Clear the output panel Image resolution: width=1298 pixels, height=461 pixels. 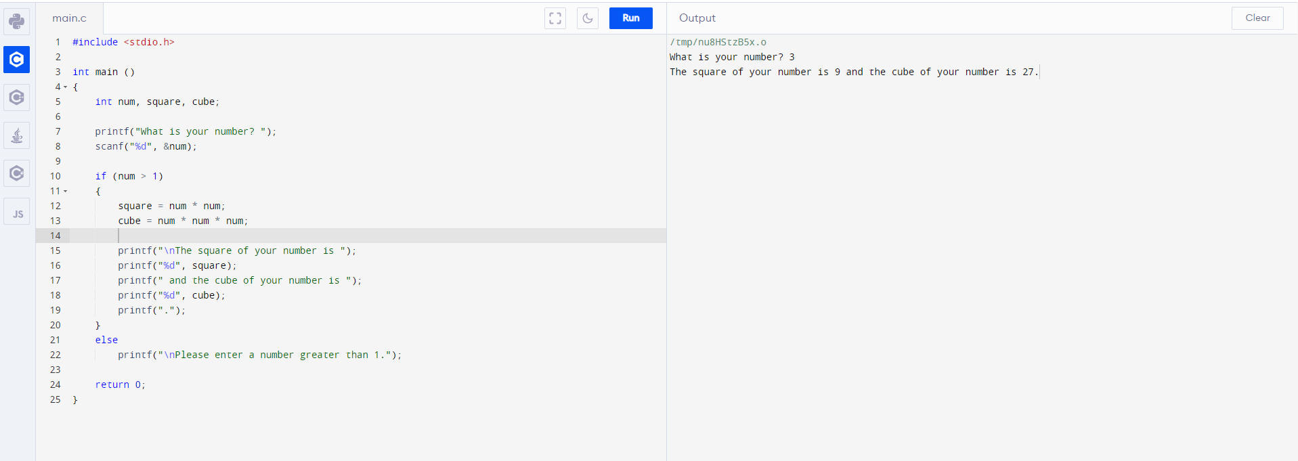pyautogui.click(x=1257, y=18)
